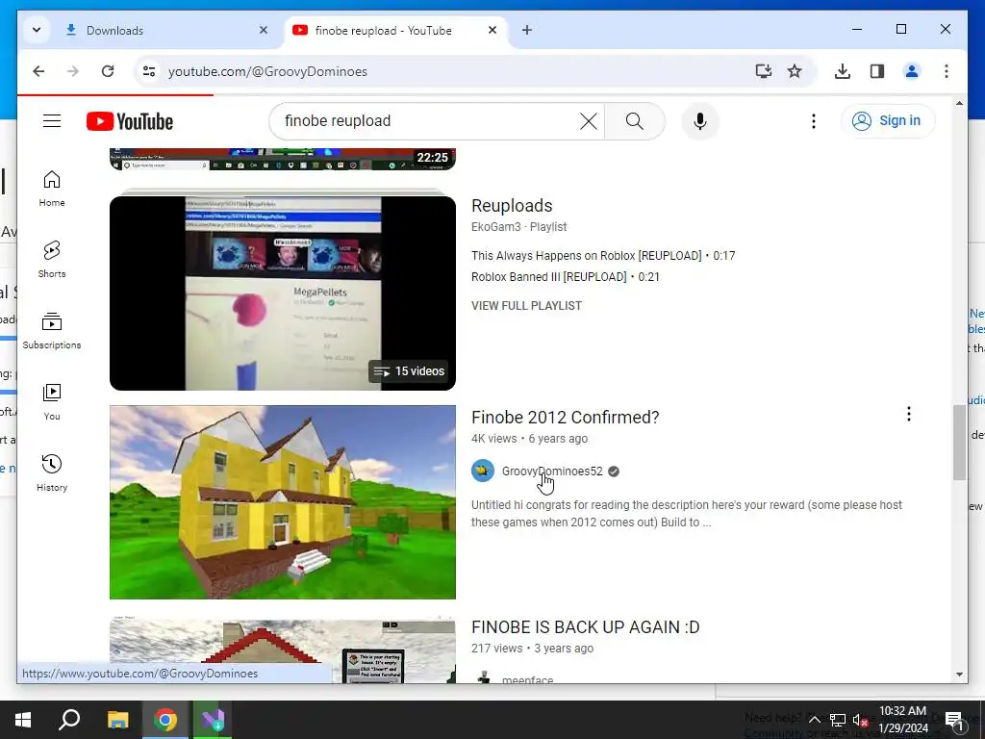Open YouTube settings three-dot menu
This screenshot has height=739, width=985.
pos(814,120)
